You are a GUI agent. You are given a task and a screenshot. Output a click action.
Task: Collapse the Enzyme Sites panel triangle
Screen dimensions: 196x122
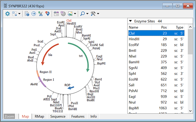tap(130, 21)
